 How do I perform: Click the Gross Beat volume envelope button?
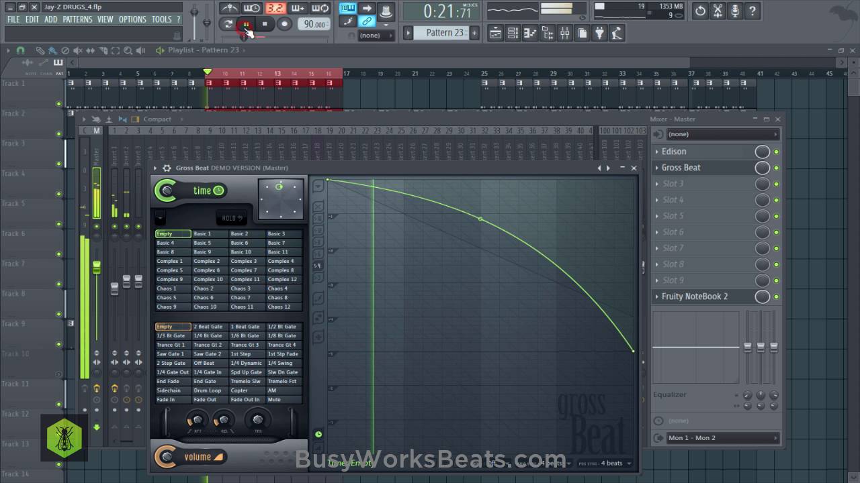189,458
